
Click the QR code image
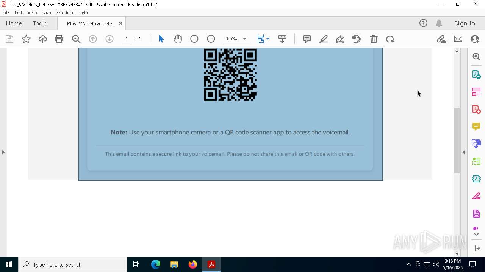[x=230, y=75]
